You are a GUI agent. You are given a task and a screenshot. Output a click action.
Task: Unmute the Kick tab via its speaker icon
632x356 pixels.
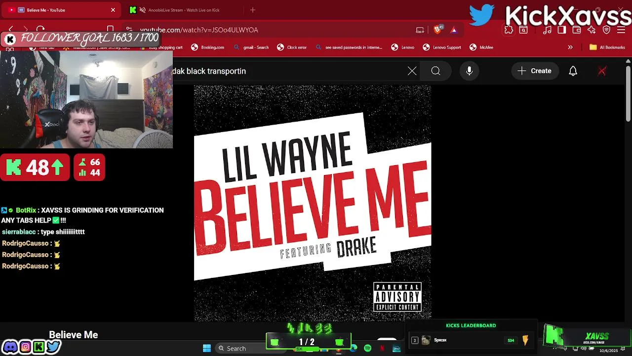point(143,10)
